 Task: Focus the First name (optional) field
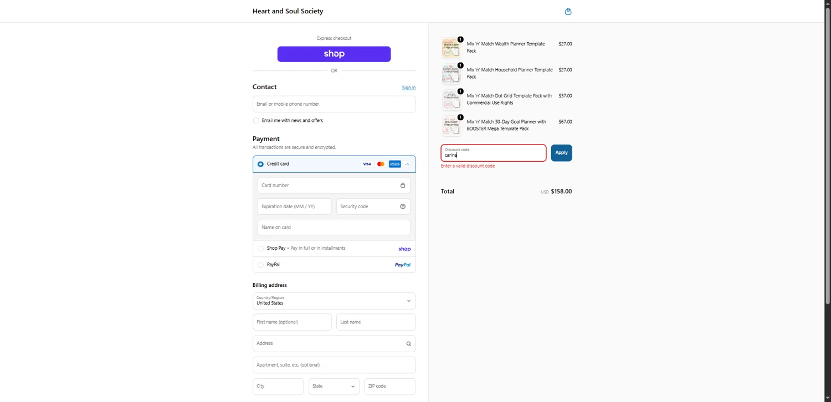click(x=292, y=322)
